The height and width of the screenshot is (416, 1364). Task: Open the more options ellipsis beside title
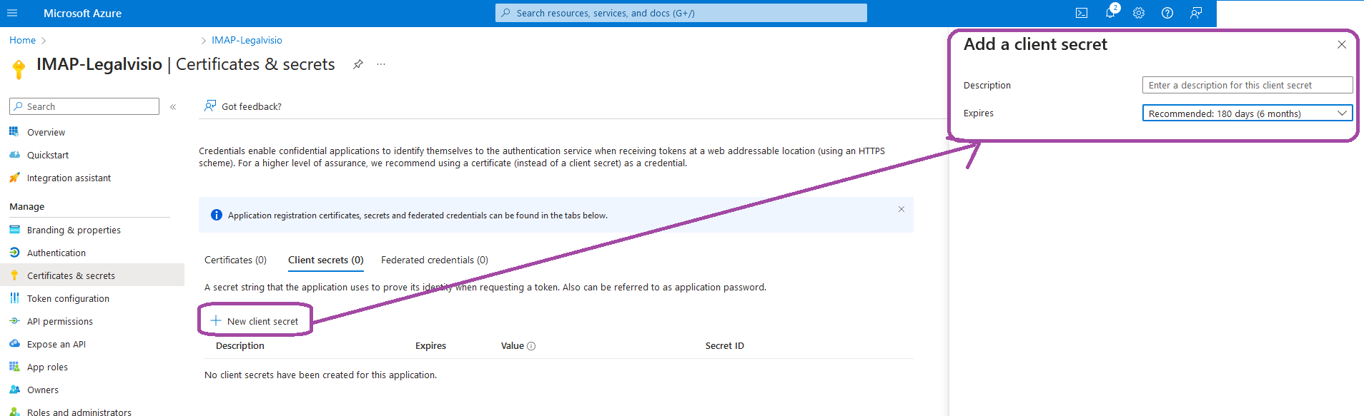click(x=381, y=64)
